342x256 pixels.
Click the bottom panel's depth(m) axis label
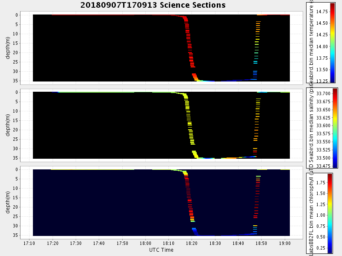(x=8, y=202)
